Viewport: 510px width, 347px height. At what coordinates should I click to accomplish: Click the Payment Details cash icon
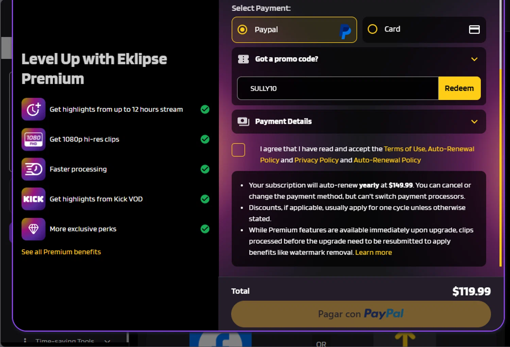[243, 121]
